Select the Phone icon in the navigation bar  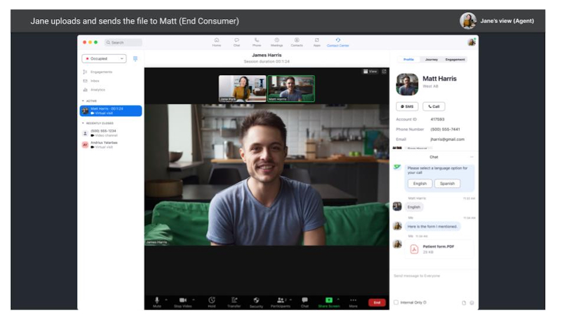tap(256, 41)
